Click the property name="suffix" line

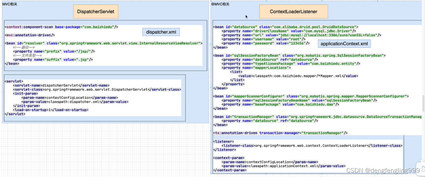click(x=53, y=60)
